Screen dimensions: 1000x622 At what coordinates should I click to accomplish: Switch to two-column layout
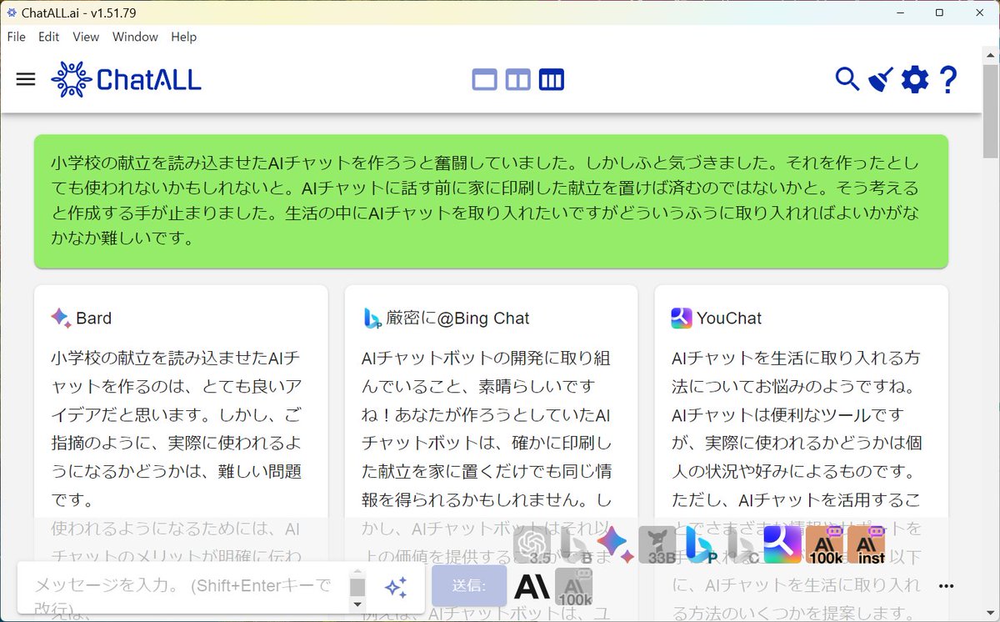pos(517,80)
